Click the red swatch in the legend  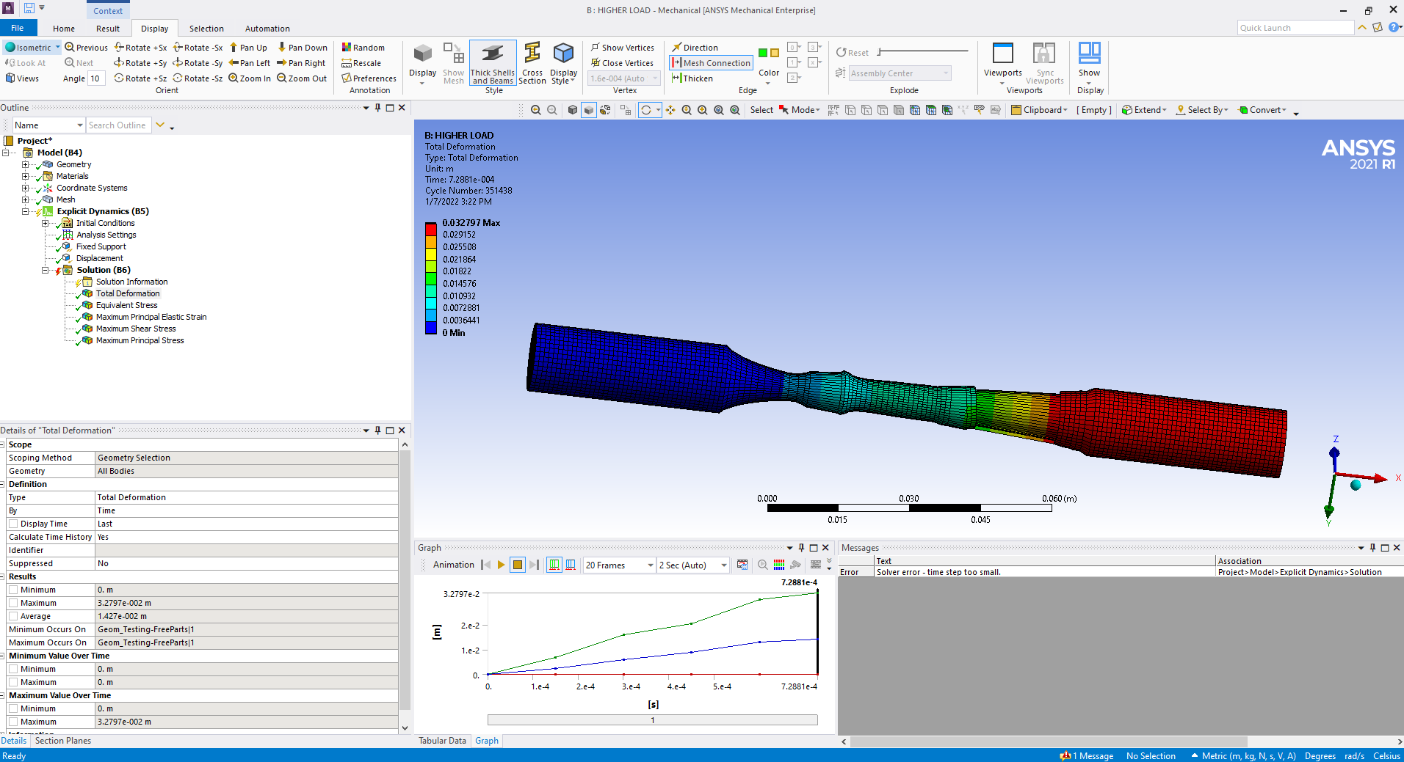[431, 229]
